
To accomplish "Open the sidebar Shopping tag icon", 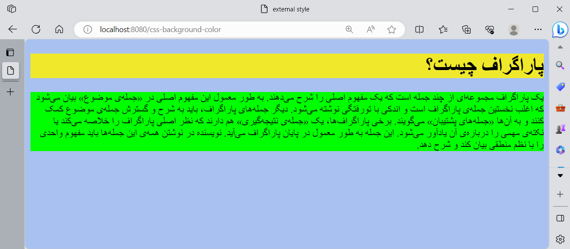I will [x=560, y=87].
